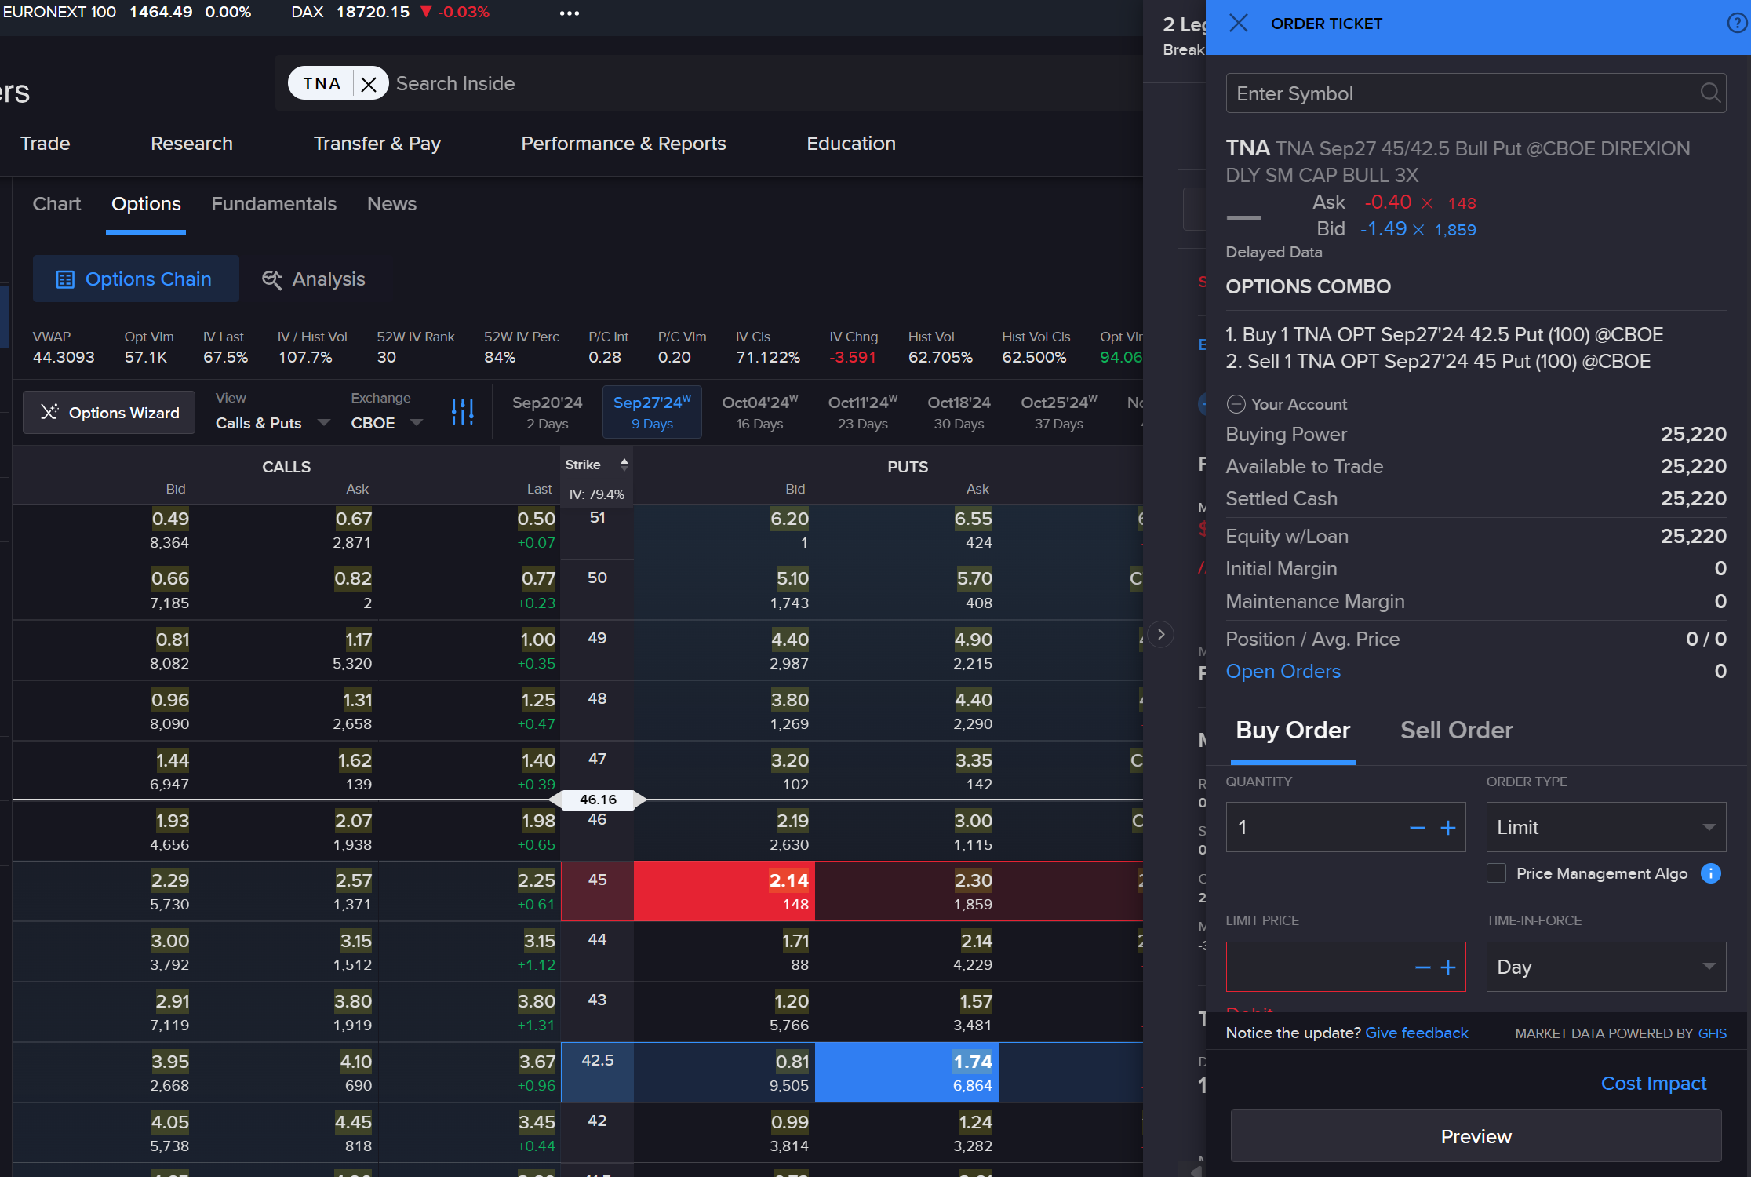
Task: Open the Transfer & Pay menu
Action: [377, 144]
